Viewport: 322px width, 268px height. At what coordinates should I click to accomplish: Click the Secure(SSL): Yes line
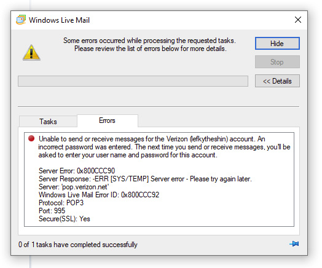click(x=65, y=219)
